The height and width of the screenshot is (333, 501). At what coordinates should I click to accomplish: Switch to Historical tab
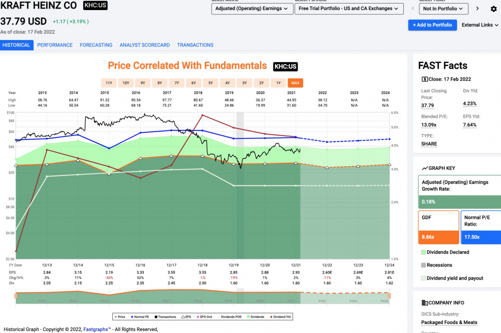click(x=17, y=45)
